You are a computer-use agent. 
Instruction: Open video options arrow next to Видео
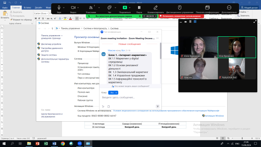click(78, 8)
